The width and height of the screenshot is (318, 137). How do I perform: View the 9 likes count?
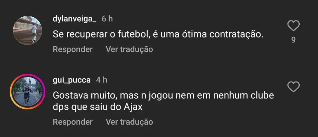pyautogui.click(x=293, y=40)
